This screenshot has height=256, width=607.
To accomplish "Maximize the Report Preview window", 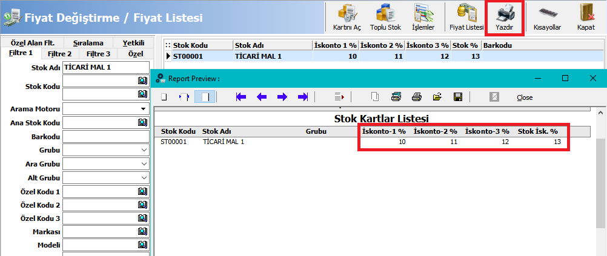I will pos(565,79).
